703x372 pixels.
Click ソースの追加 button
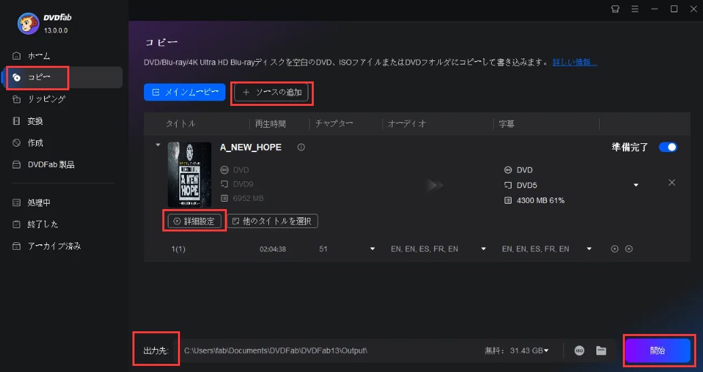271,92
